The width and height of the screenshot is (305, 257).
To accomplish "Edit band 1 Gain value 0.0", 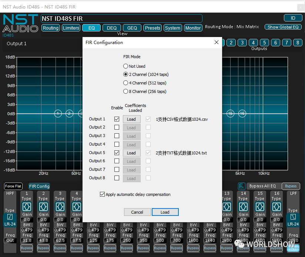I will point(27,220).
